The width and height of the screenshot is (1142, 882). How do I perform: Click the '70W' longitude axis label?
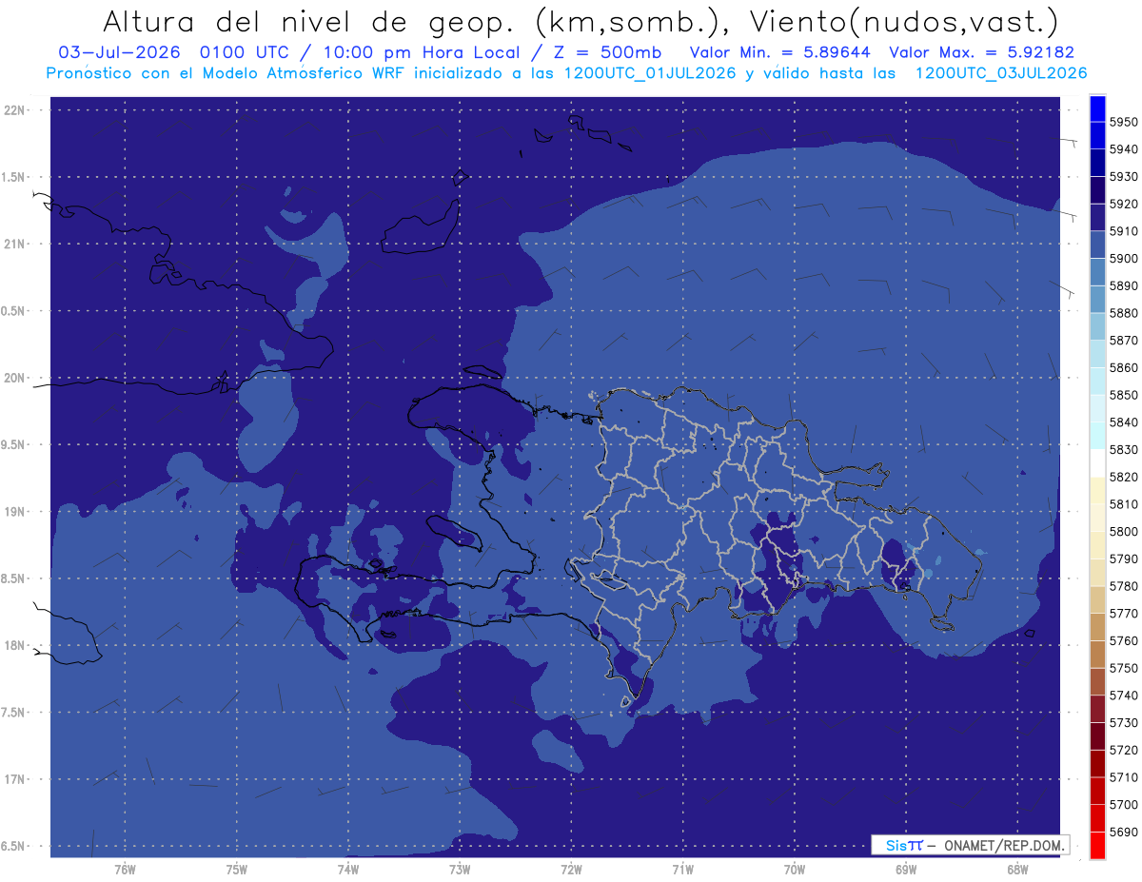794,868
